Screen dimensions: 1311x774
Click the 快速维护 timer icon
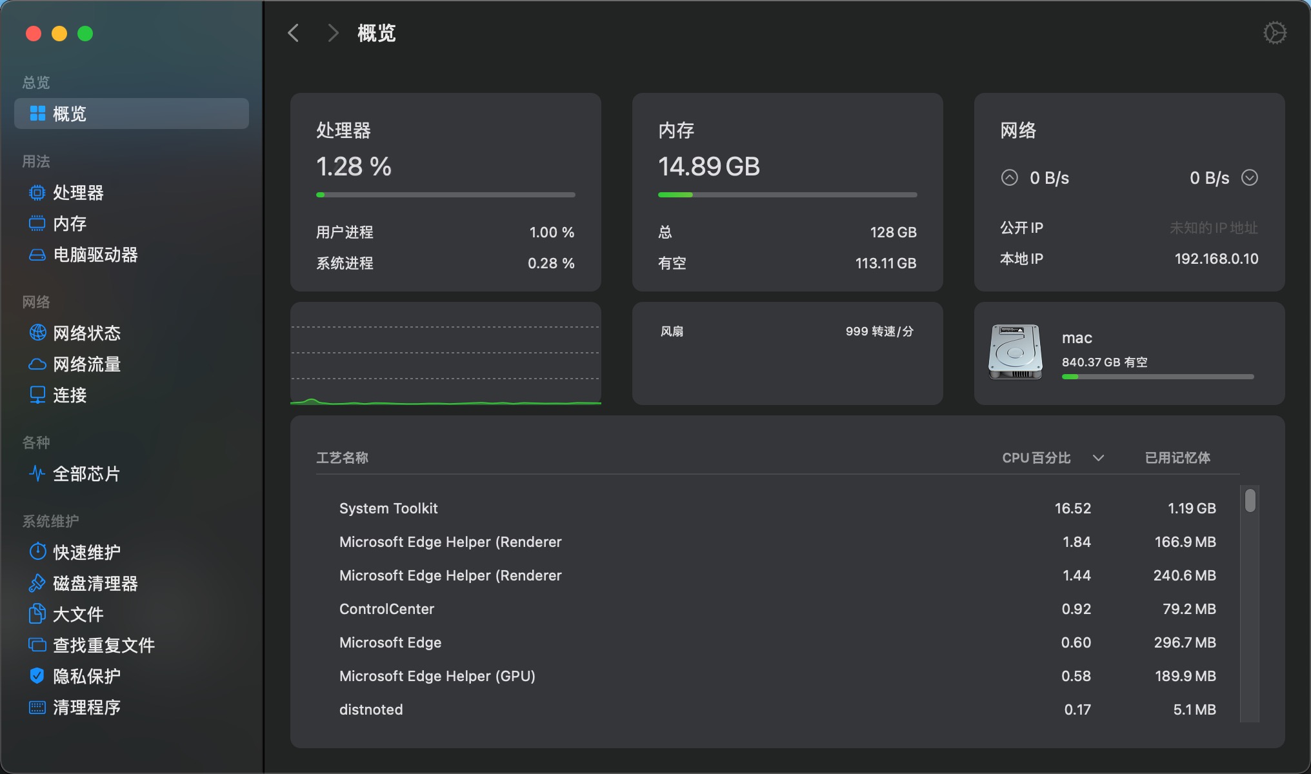coord(37,552)
